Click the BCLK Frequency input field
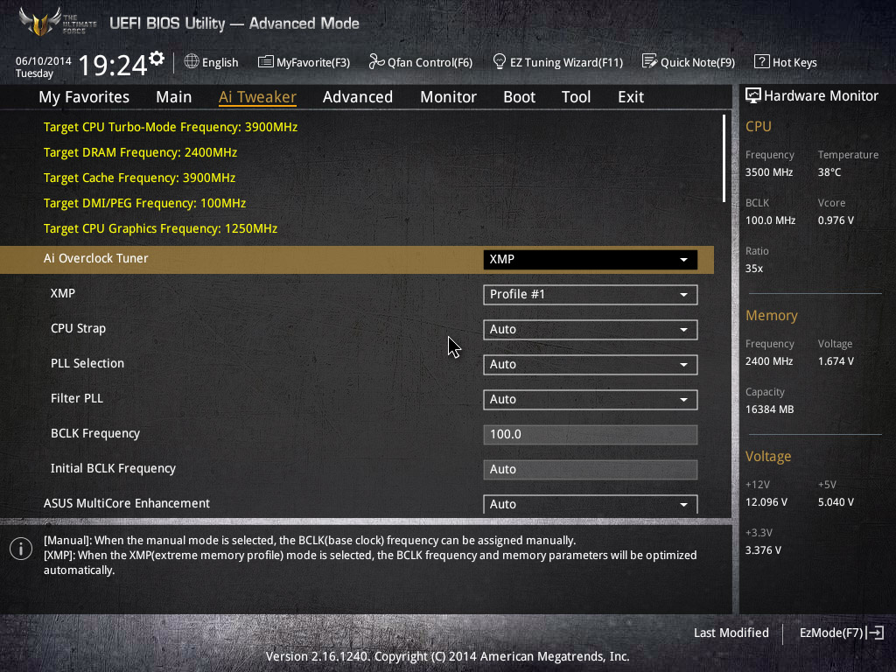This screenshot has height=672, width=896. pyautogui.click(x=591, y=434)
